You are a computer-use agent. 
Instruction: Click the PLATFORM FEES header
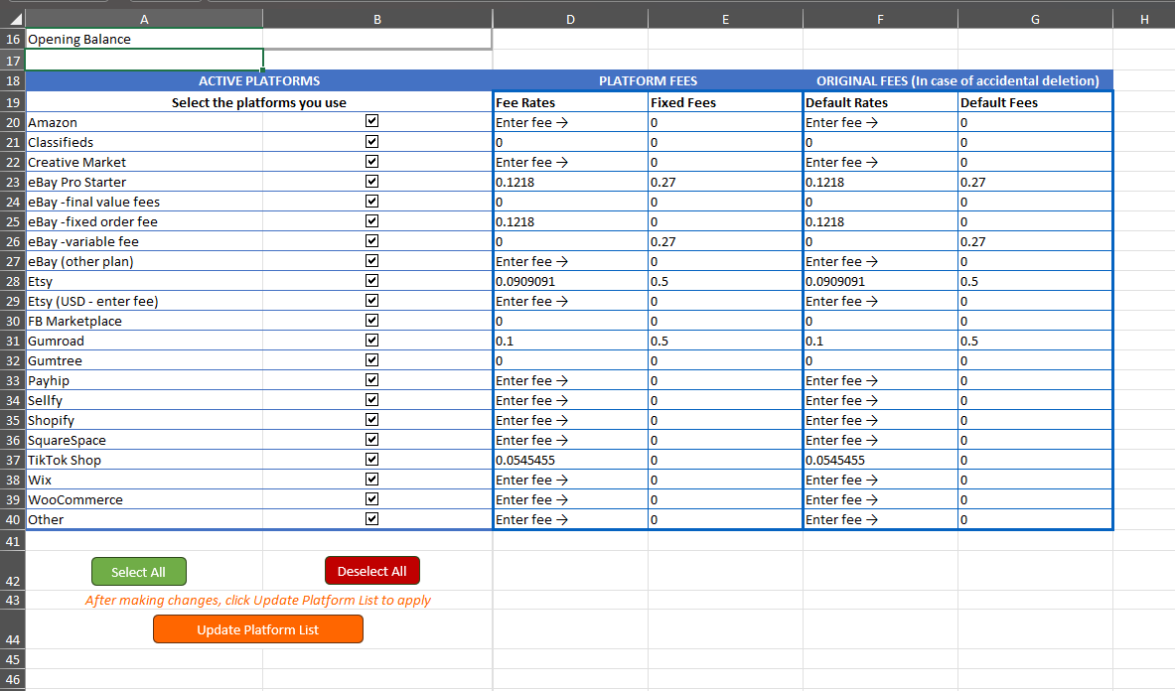[x=648, y=80]
